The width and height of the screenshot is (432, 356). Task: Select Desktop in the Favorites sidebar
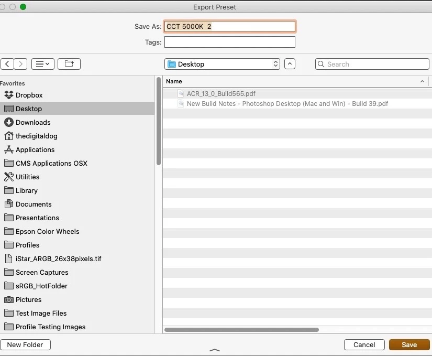tap(77, 109)
